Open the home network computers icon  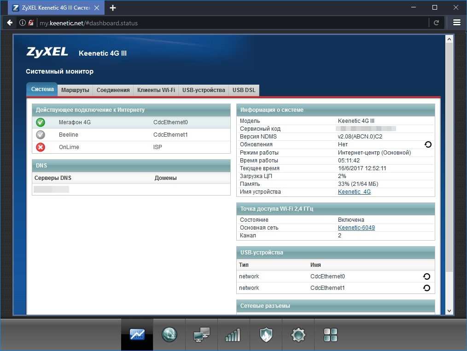[201, 335]
